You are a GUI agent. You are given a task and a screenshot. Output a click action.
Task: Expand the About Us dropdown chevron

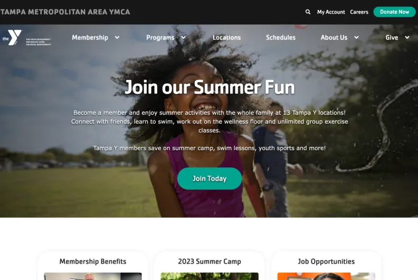tap(356, 38)
